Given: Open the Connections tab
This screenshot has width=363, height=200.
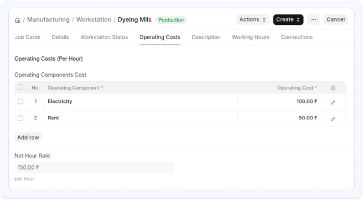Looking at the screenshot, I should pos(297,37).
